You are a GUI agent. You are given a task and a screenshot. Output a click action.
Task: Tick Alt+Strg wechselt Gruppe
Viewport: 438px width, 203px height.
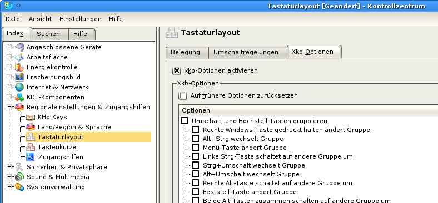pyautogui.click(x=196, y=139)
